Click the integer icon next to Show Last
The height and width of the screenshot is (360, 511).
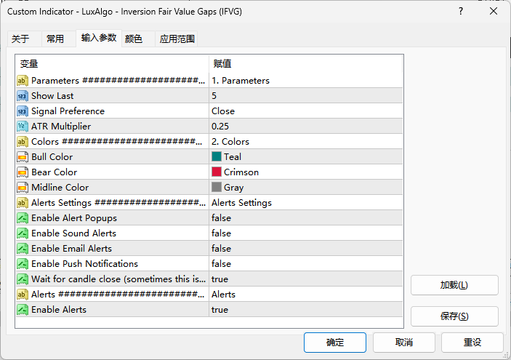pos(22,96)
